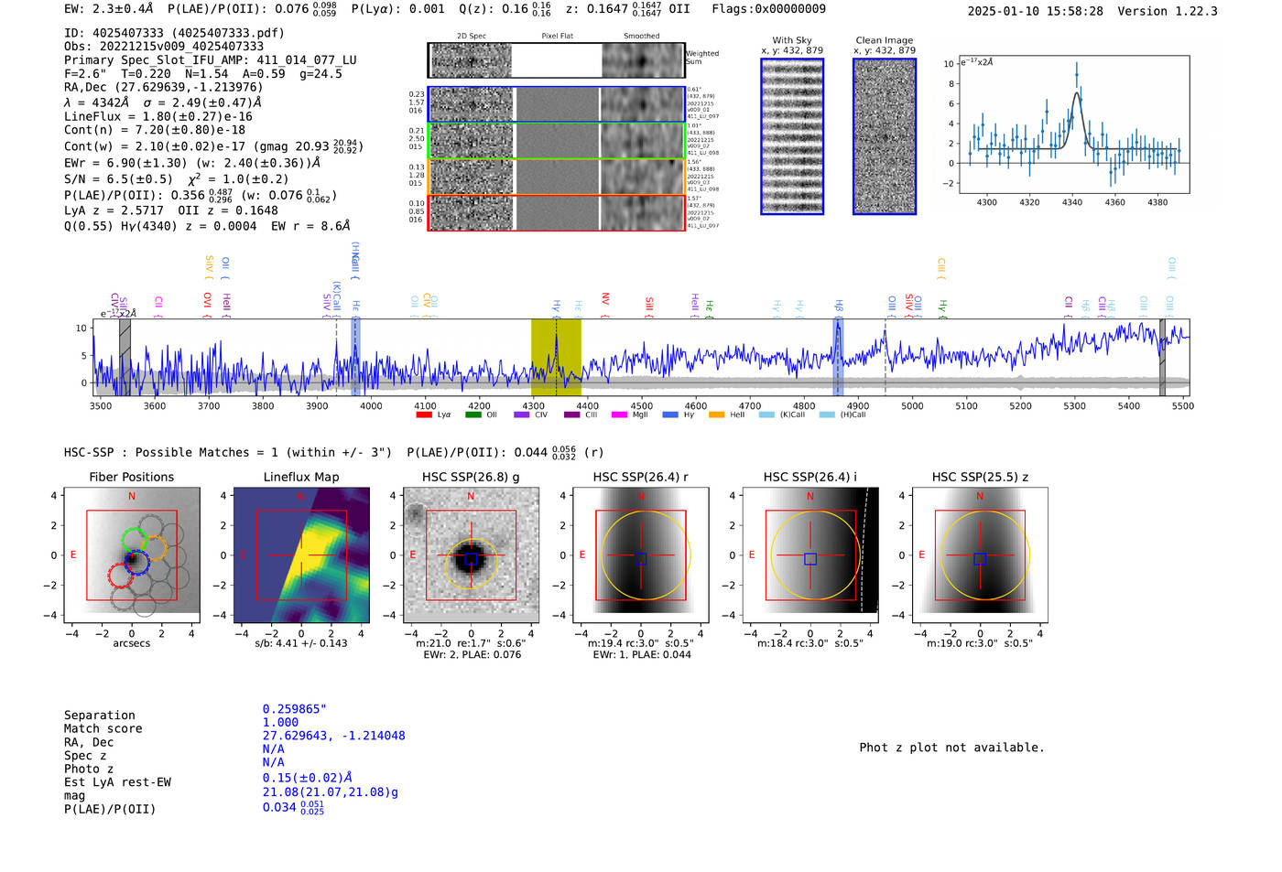Select the S/N = 6.5(±0.5) text

(118, 179)
